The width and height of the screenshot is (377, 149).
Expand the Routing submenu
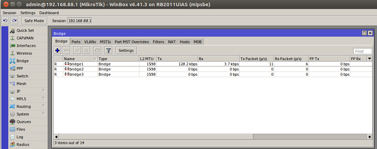pyautogui.click(x=28, y=106)
